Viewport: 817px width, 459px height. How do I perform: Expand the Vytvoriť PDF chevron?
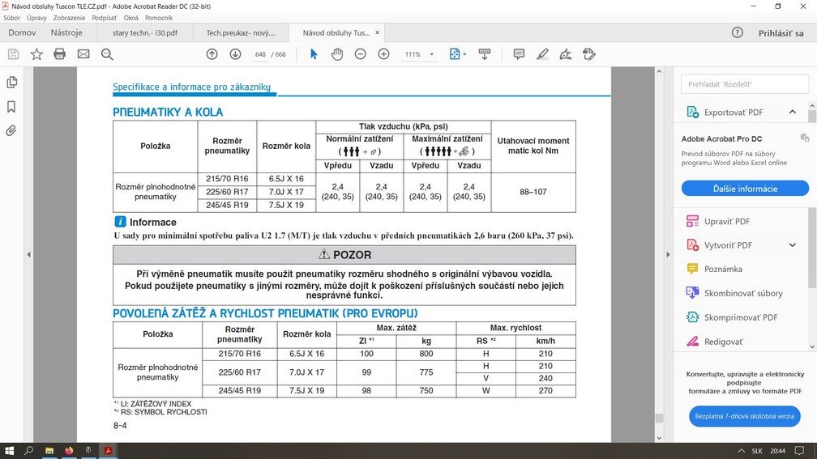coord(792,245)
